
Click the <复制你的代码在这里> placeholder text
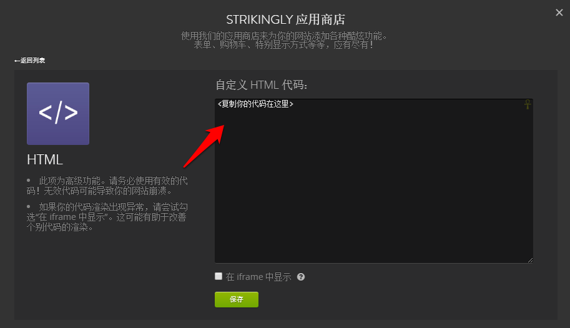click(255, 104)
